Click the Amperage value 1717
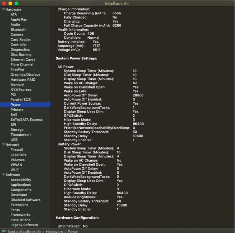 tap(96, 46)
